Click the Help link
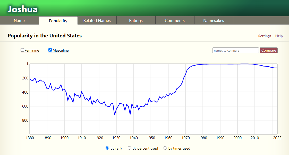Viewport: 289px width, 155px height. click(279, 36)
